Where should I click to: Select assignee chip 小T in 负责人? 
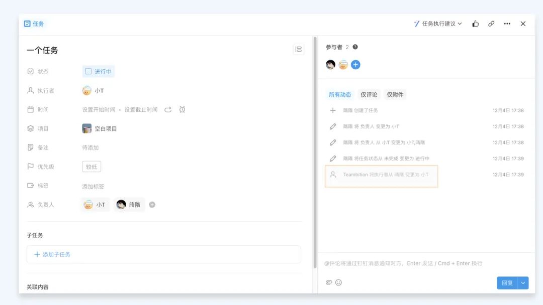point(95,205)
